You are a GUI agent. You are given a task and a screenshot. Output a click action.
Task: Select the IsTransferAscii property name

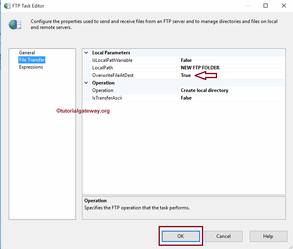(107, 98)
